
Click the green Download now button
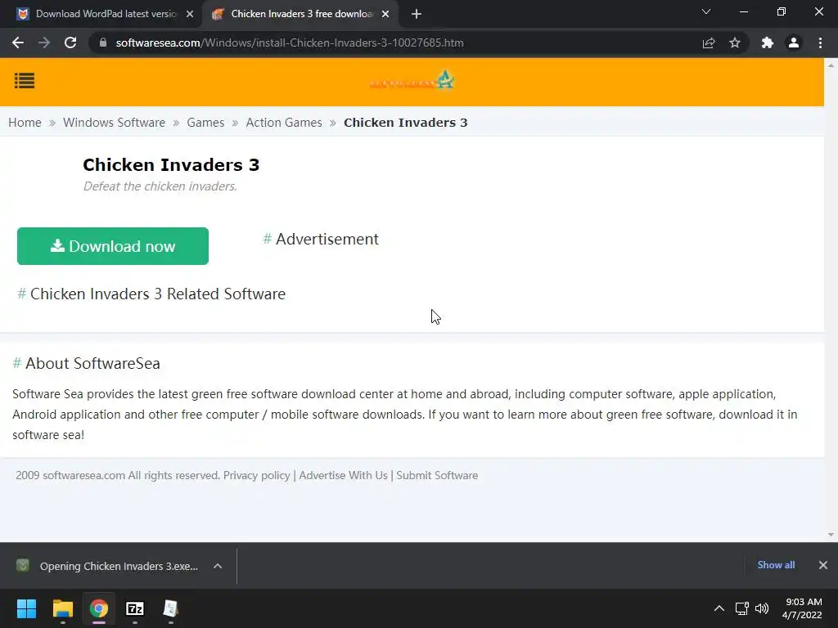click(113, 246)
